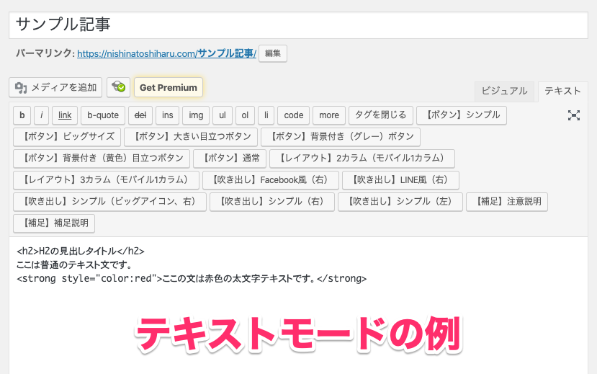Click the img quicktag button

(195, 115)
